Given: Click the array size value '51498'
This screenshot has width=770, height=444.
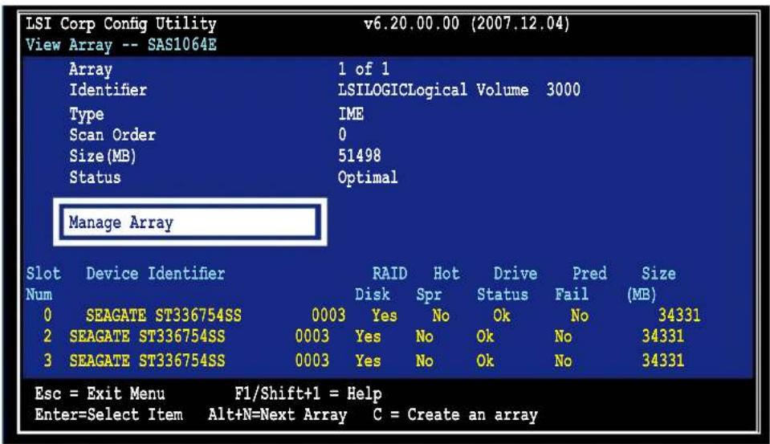Looking at the screenshot, I should 359,156.
